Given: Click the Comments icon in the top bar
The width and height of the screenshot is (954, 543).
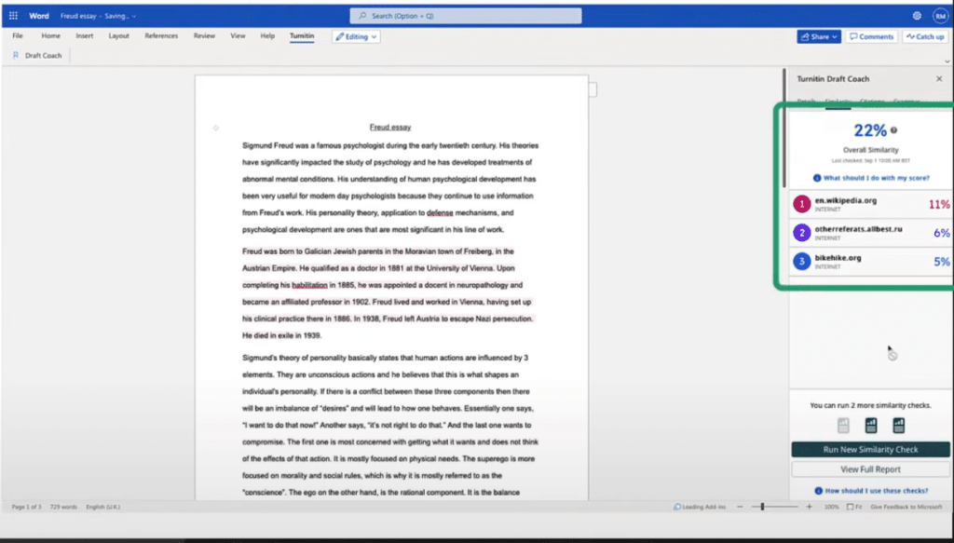Looking at the screenshot, I should click(871, 36).
